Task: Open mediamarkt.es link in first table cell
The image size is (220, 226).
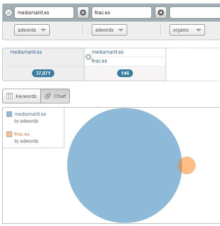Action: pyautogui.click(x=26, y=52)
